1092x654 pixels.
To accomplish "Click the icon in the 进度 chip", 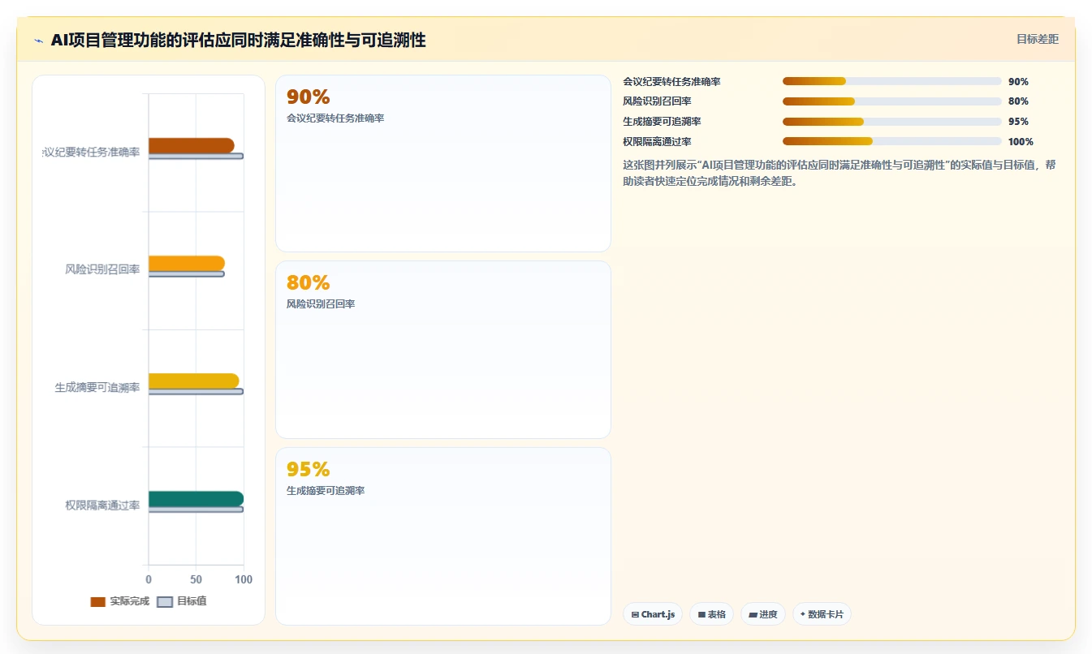I will click(753, 615).
